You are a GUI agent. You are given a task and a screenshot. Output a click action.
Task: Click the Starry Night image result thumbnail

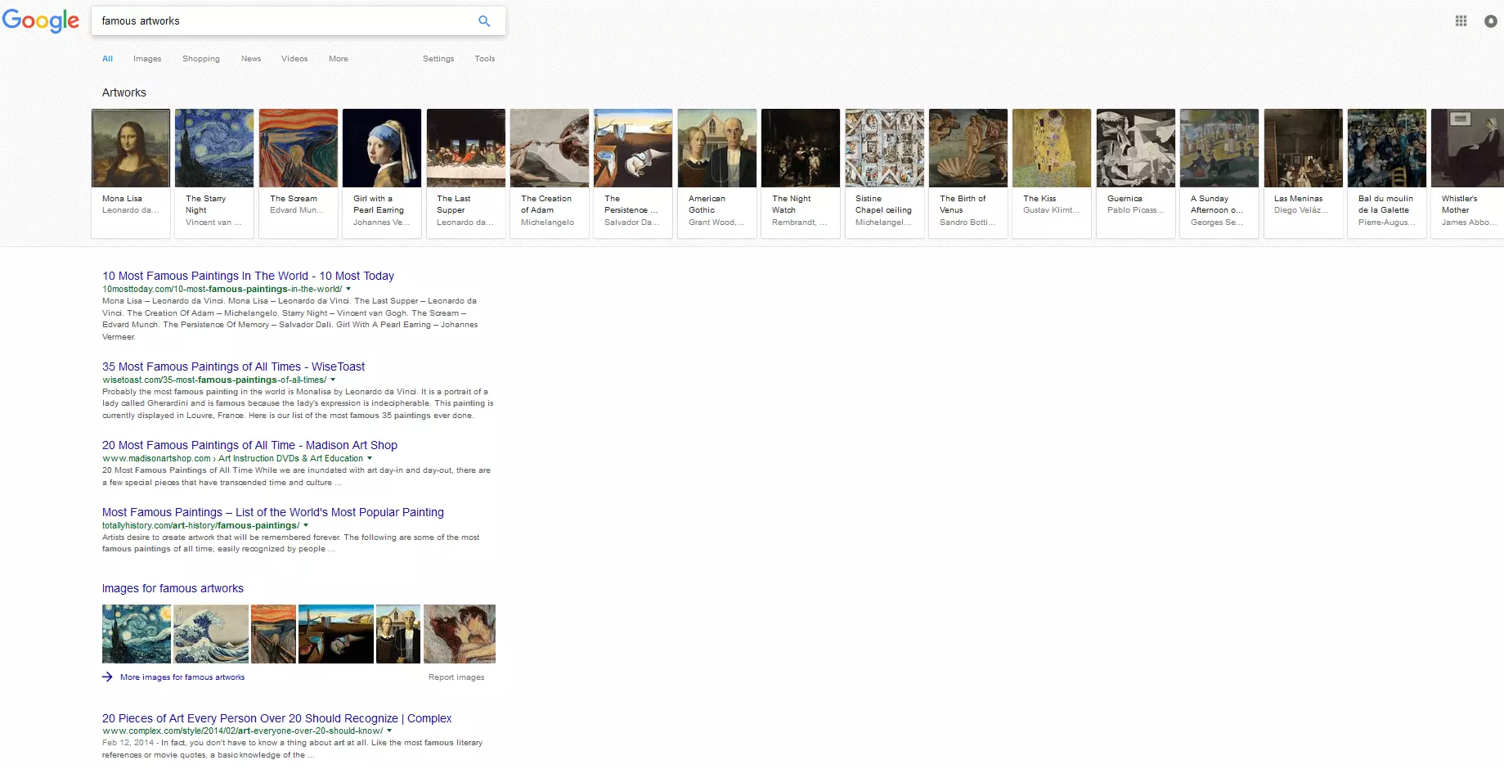(137, 634)
